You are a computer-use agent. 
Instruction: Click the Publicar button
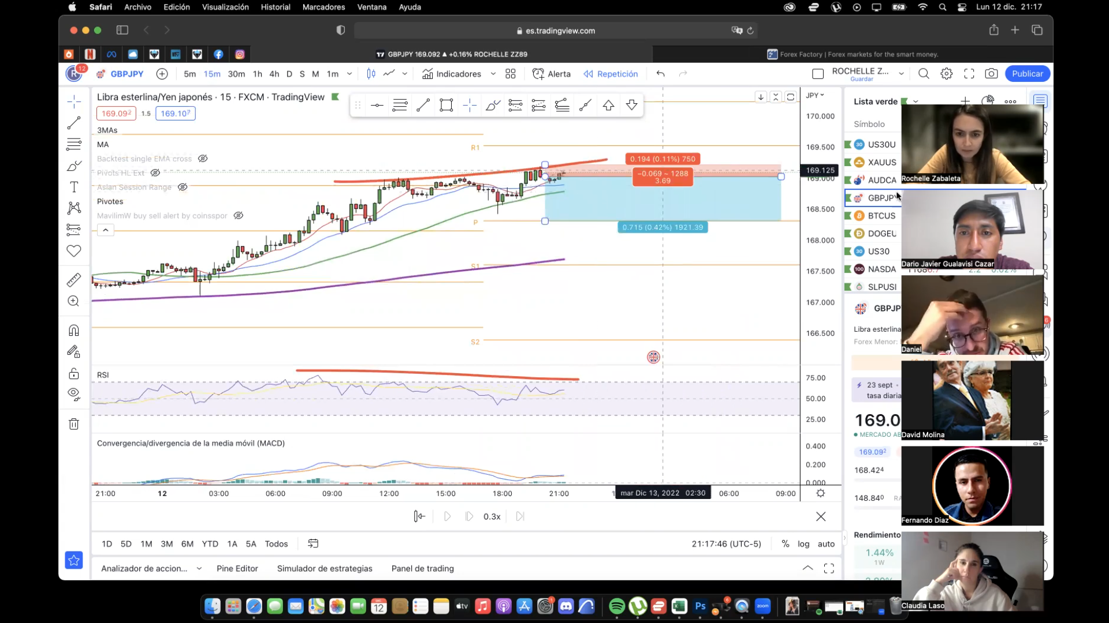pos(1028,74)
